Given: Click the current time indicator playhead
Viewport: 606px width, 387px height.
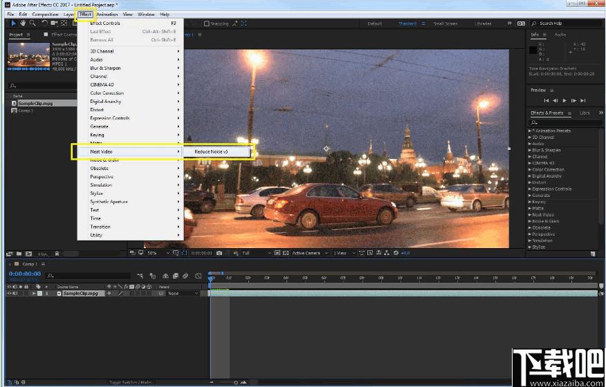Looking at the screenshot, I should [211, 278].
